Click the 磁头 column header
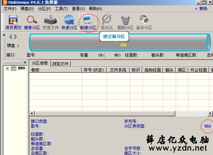The width and height of the screenshot is (213, 155). 169,70
